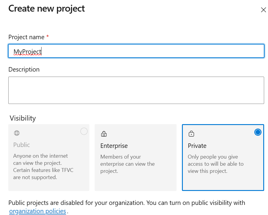Close the Create new project dialog
268x215 pixels.
click(263, 10)
